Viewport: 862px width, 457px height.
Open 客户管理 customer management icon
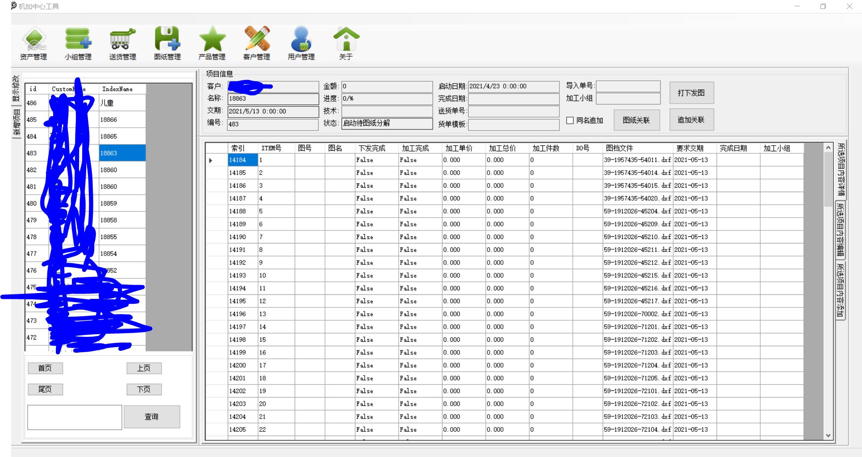point(257,39)
